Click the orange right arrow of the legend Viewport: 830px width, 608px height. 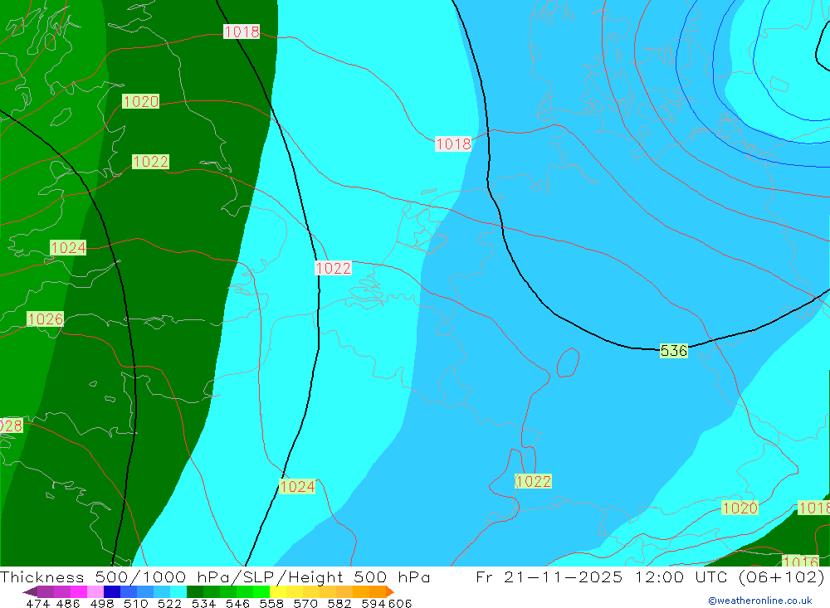tap(389, 592)
